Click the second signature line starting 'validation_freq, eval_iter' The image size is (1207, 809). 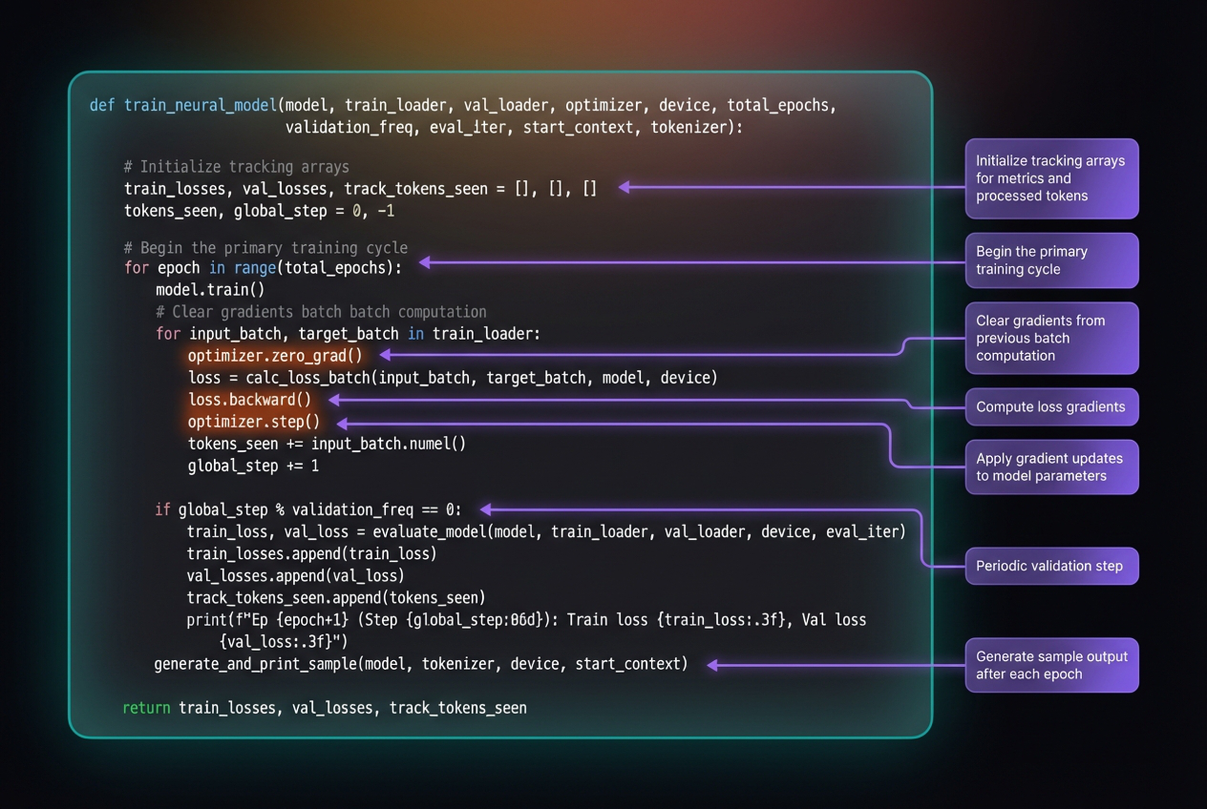(x=514, y=128)
